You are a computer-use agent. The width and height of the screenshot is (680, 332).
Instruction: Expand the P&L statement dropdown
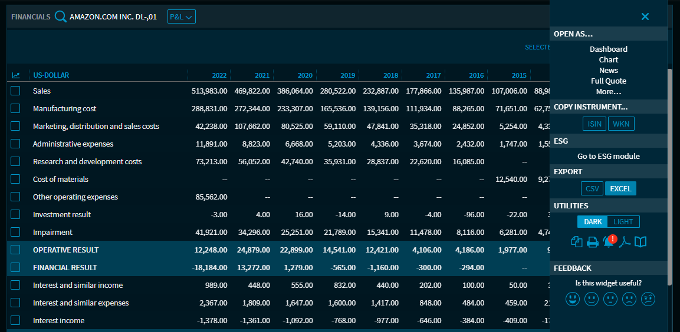click(x=181, y=17)
